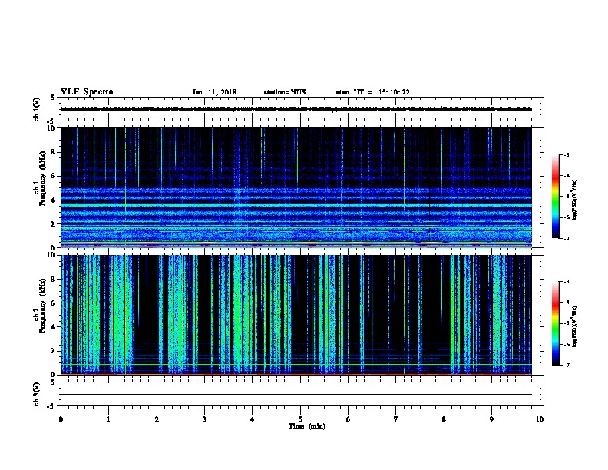Select the "Jan. 11, 2018" date text
608x470 pixels.
pyautogui.click(x=214, y=92)
